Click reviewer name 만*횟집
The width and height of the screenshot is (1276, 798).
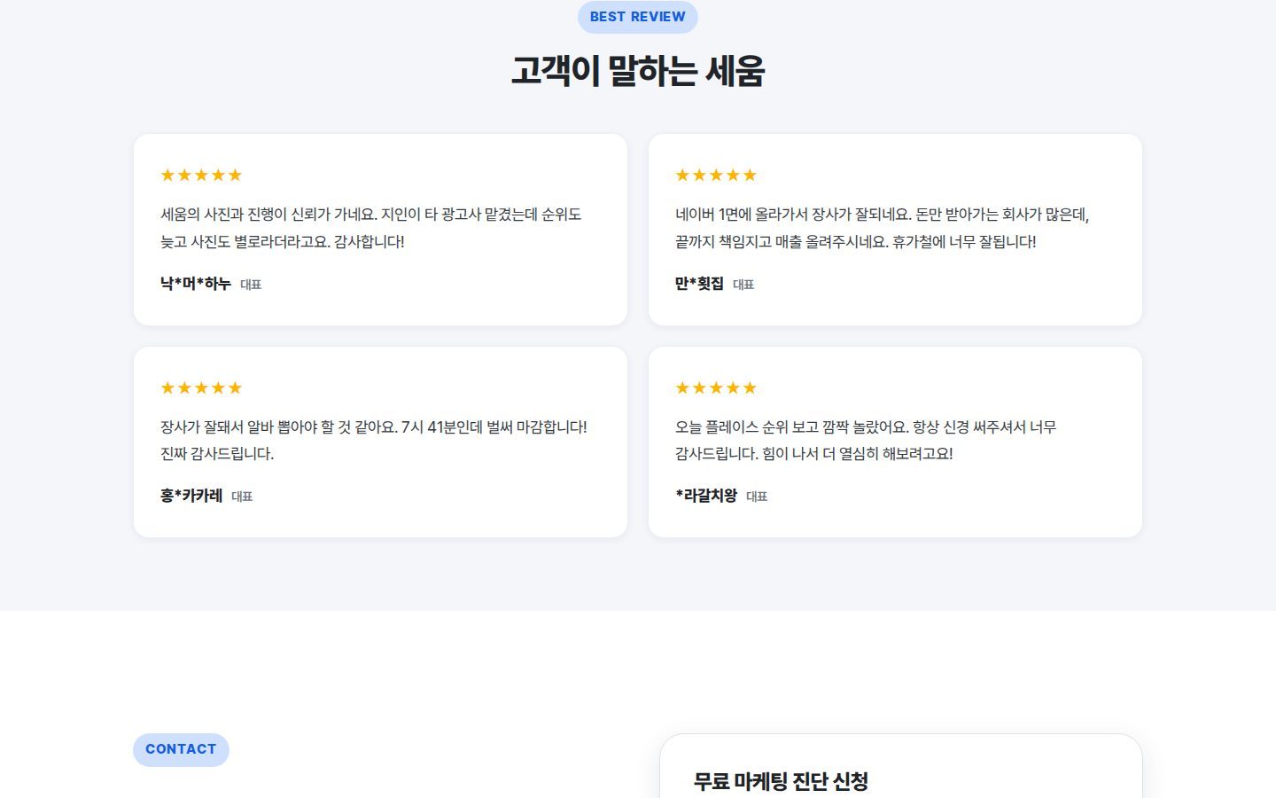point(699,284)
